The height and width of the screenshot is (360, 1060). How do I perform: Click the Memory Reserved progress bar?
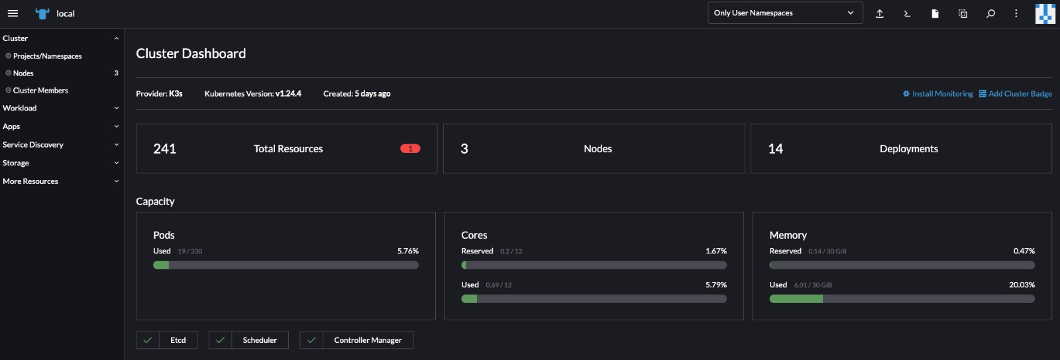(902, 265)
